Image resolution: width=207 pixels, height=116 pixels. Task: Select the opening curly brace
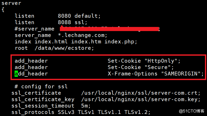click(3, 10)
